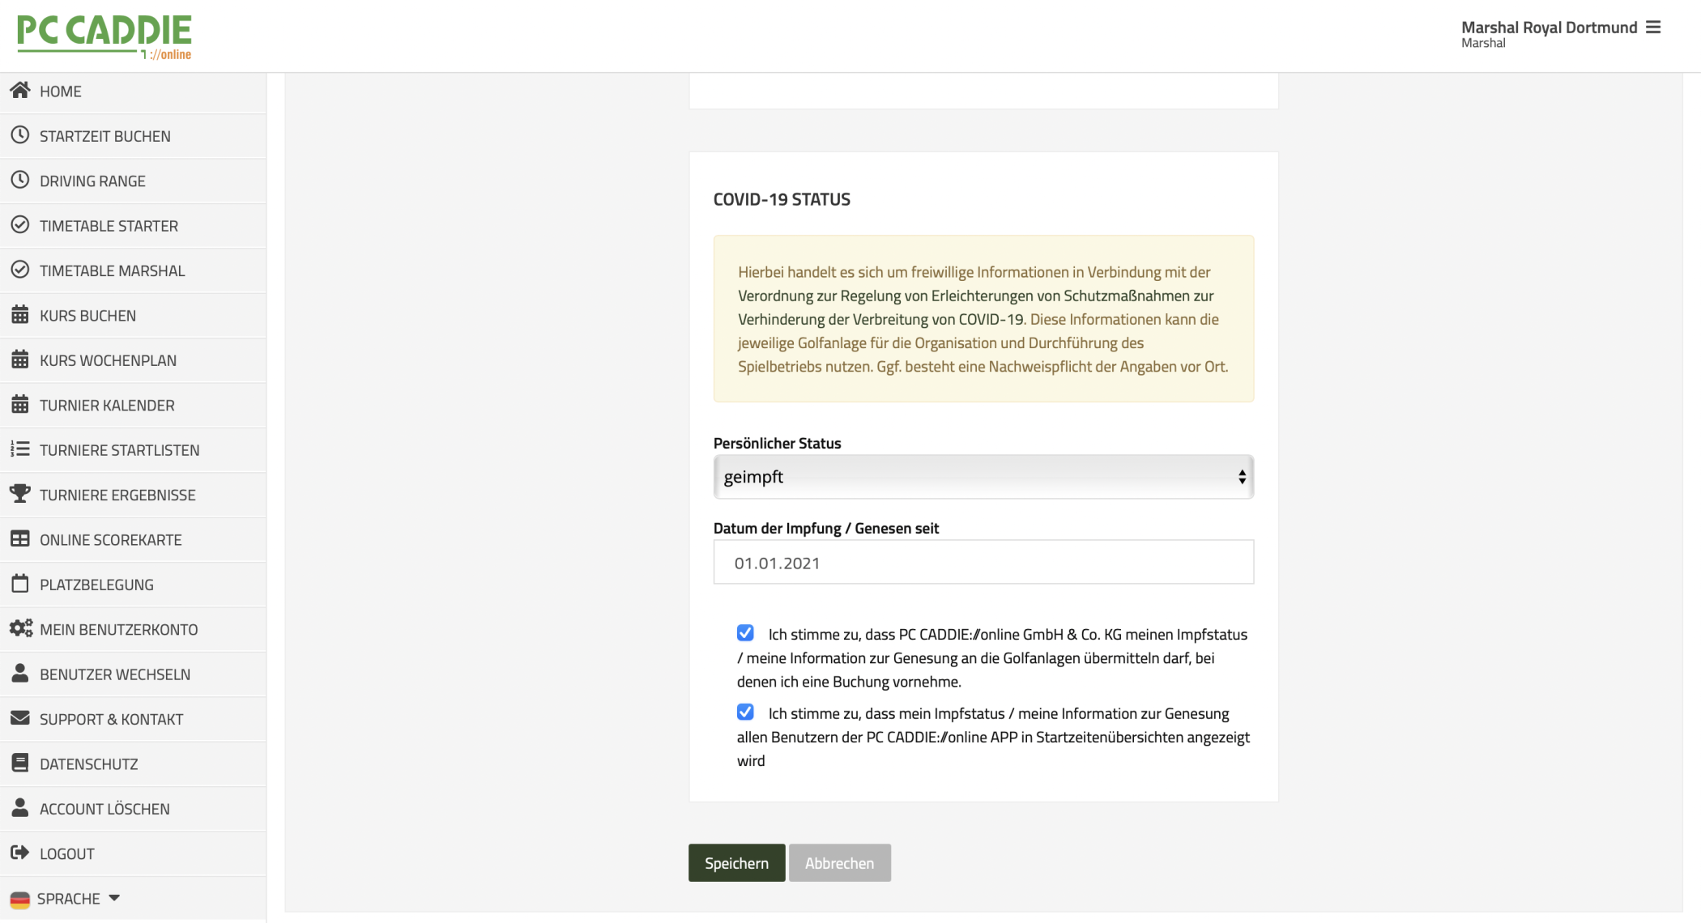The image size is (1701, 923).
Task: Uncheck consent to transmit Impfstatus to Golfanlagen
Action: (745, 633)
